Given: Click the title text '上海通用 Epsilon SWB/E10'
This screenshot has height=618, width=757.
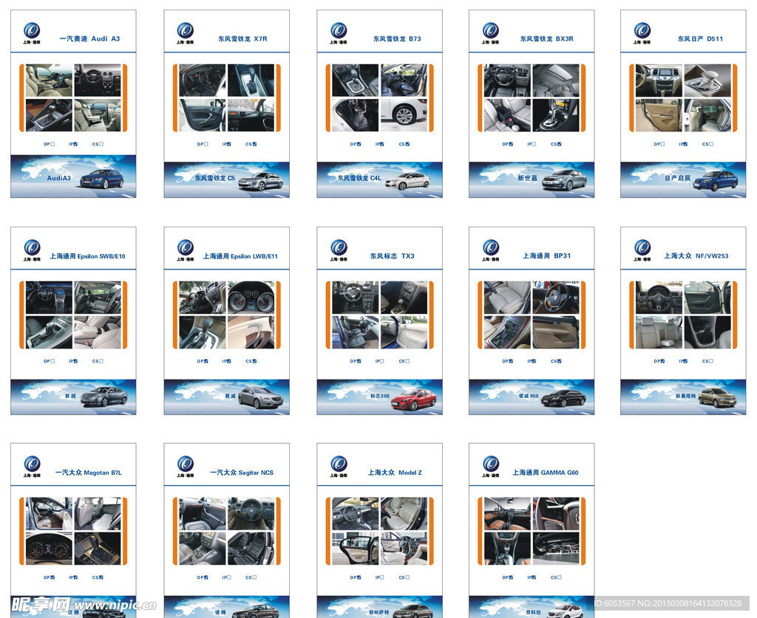Looking at the screenshot, I should (87, 256).
